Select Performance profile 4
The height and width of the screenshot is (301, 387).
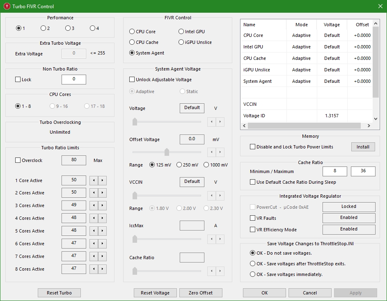(94, 28)
